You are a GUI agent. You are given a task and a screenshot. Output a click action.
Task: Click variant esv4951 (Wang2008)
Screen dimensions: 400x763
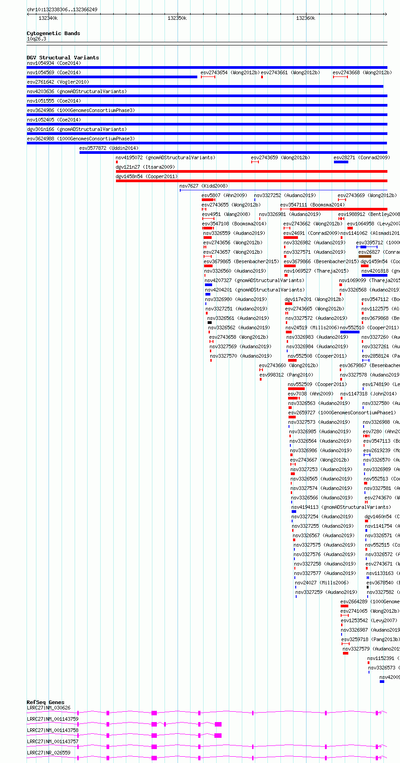(227, 214)
